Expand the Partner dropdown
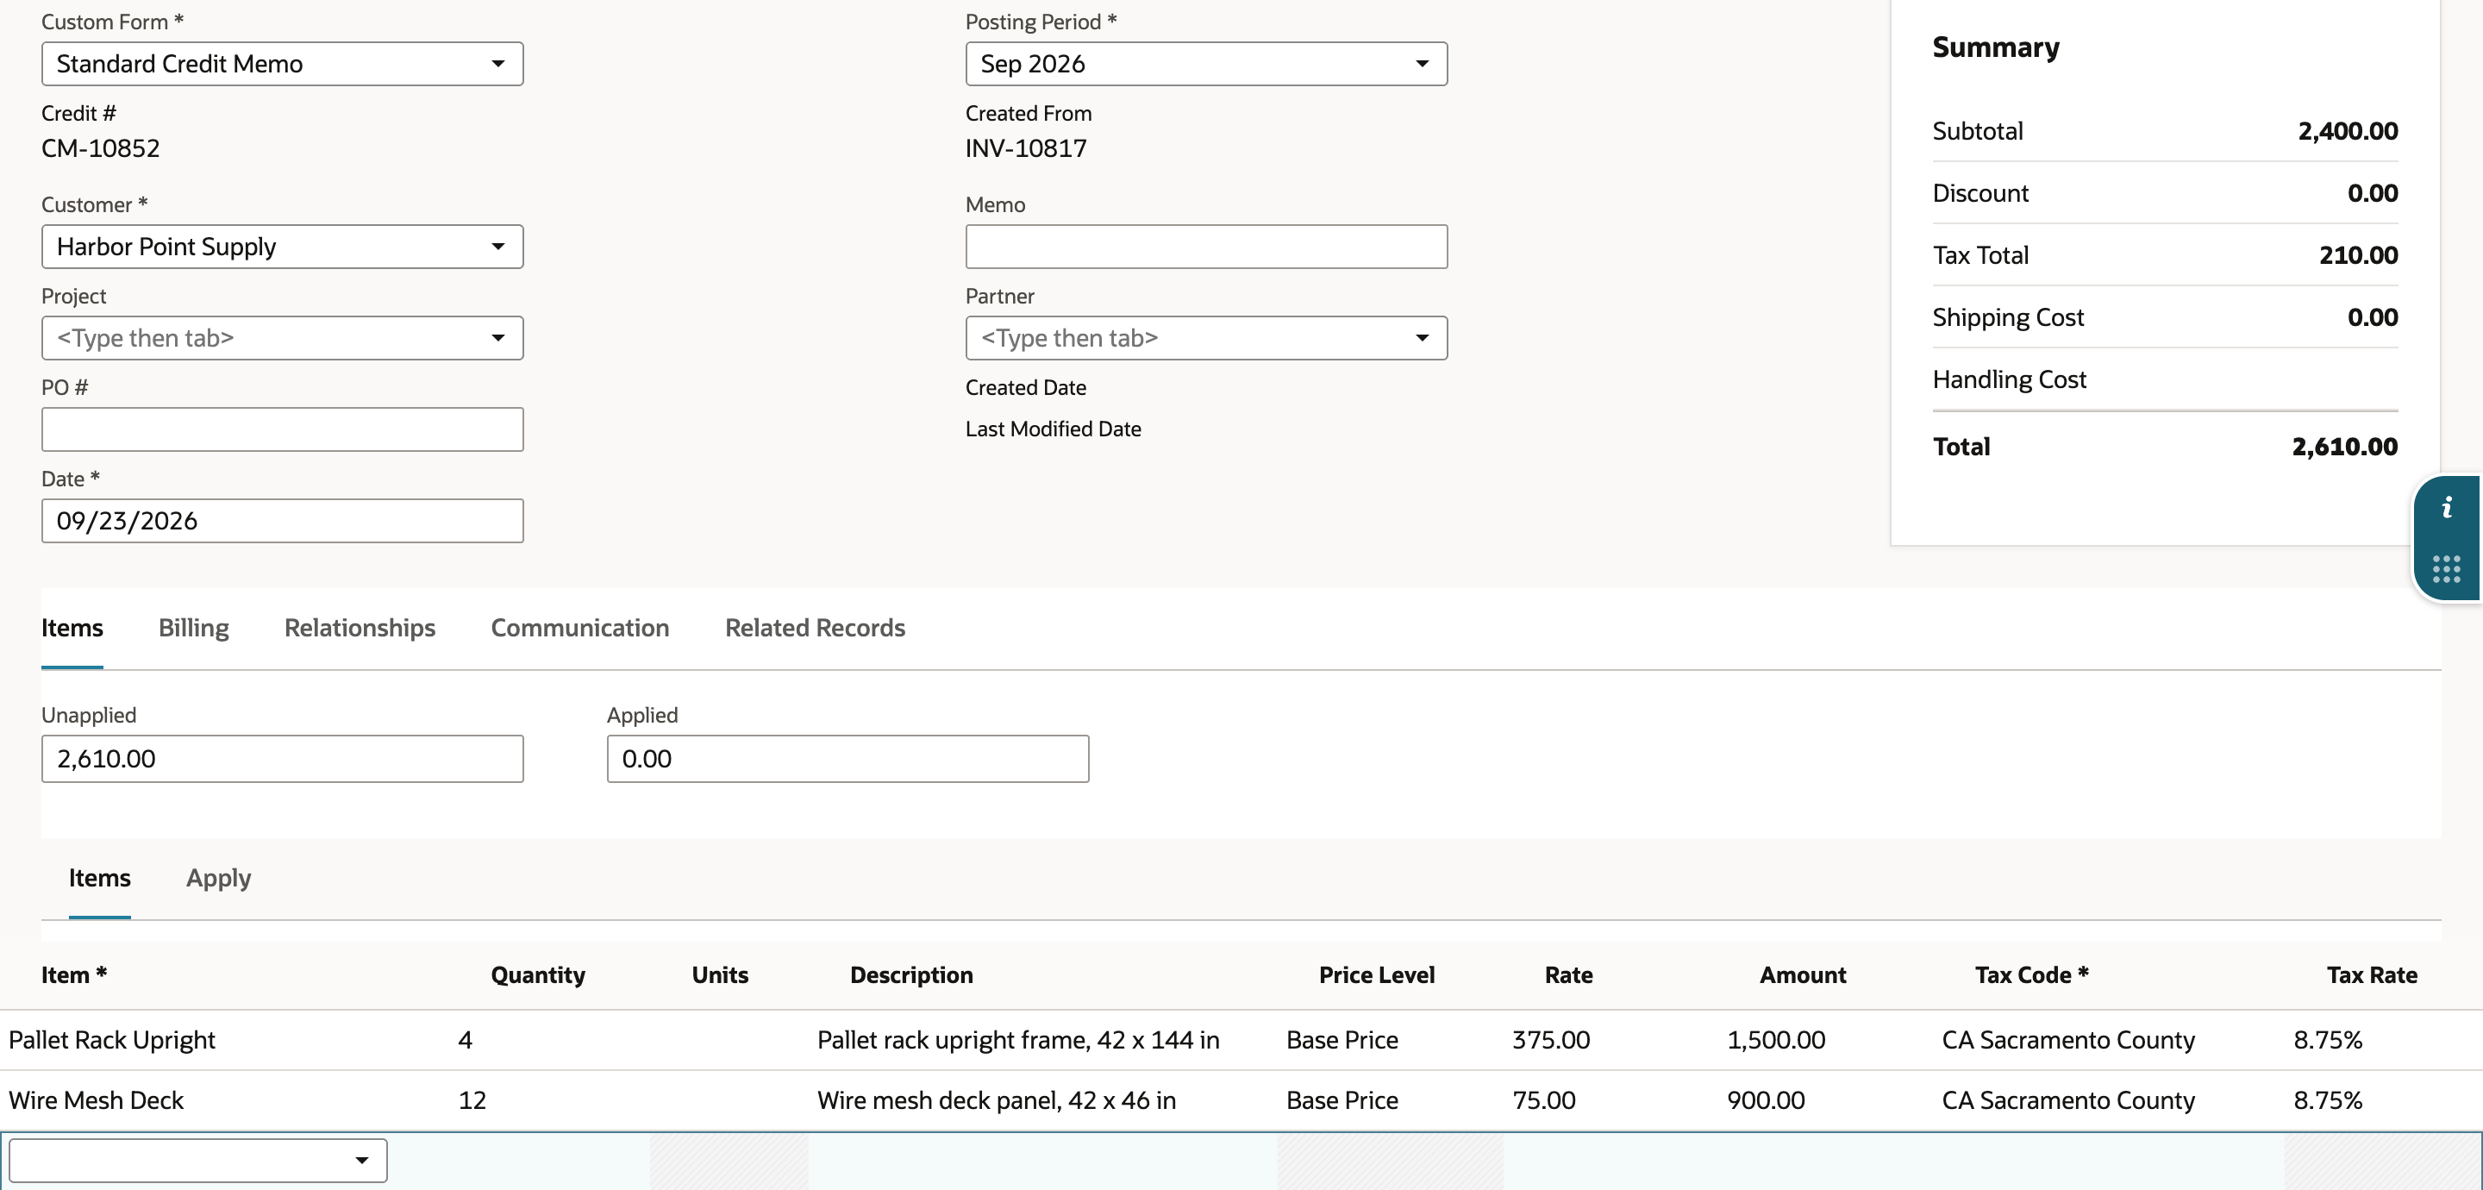The height and width of the screenshot is (1190, 2483). pos(1206,339)
